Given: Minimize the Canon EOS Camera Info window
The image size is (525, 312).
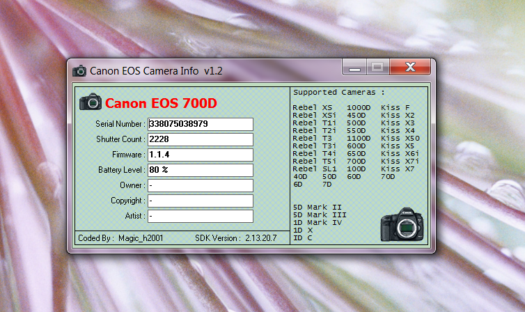Looking at the screenshot, I should tap(354, 68).
